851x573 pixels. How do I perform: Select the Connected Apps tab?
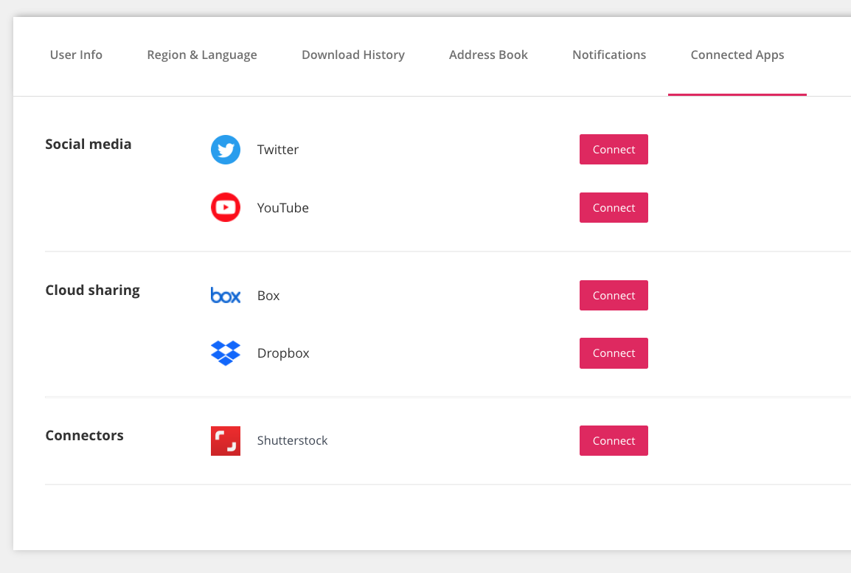click(737, 55)
